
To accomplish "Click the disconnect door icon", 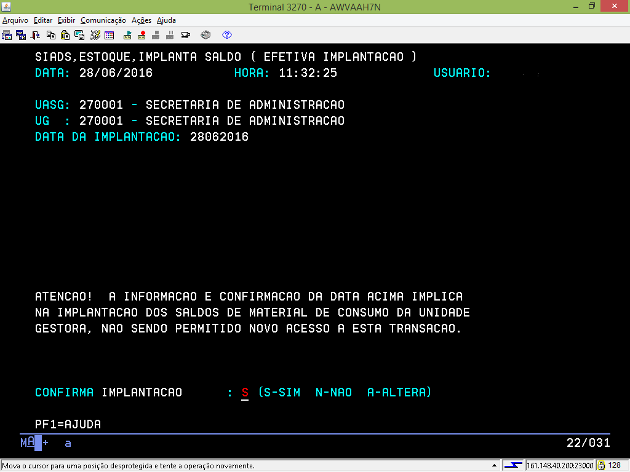I will coord(35,35).
